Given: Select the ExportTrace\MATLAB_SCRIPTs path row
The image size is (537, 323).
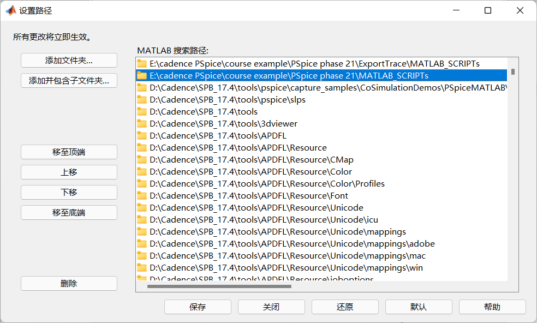Looking at the screenshot, I should [x=321, y=64].
